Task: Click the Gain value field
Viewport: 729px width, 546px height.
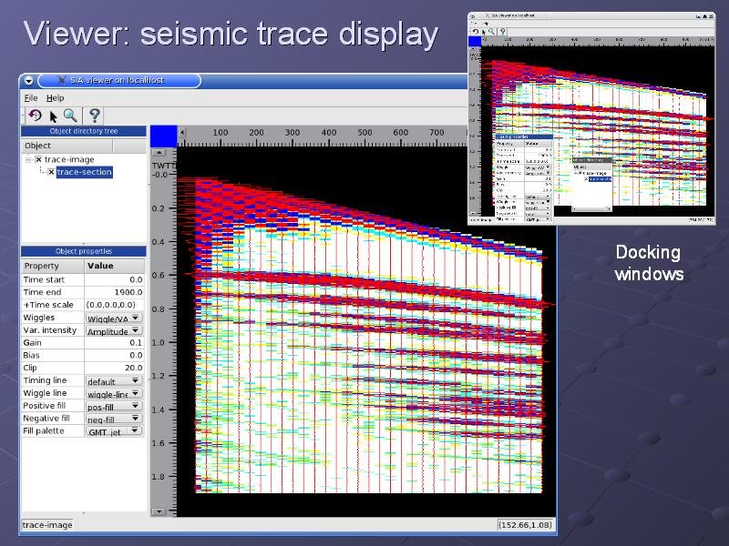Action: [114, 343]
